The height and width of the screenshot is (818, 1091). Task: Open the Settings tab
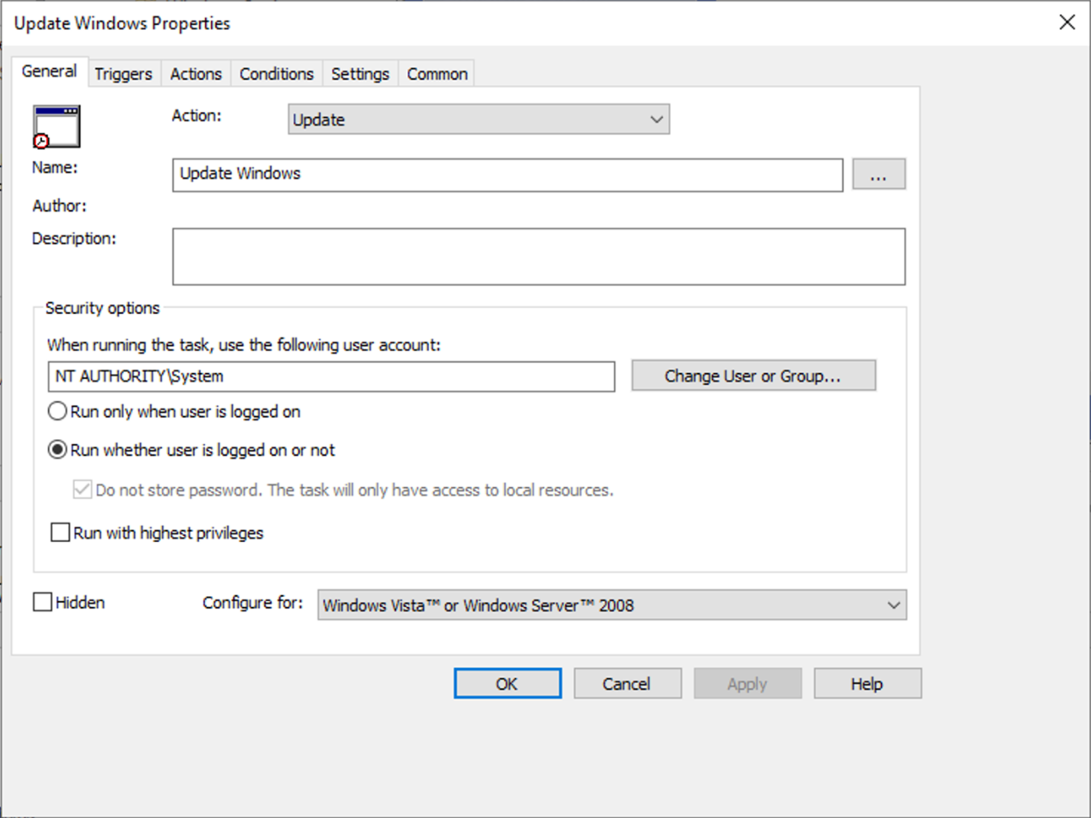pos(359,74)
